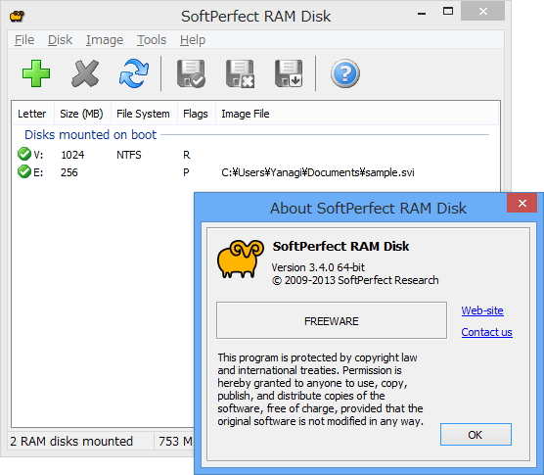The width and height of the screenshot is (544, 475).
Task: Select the E: drive letter
Action: click(x=38, y=172)
